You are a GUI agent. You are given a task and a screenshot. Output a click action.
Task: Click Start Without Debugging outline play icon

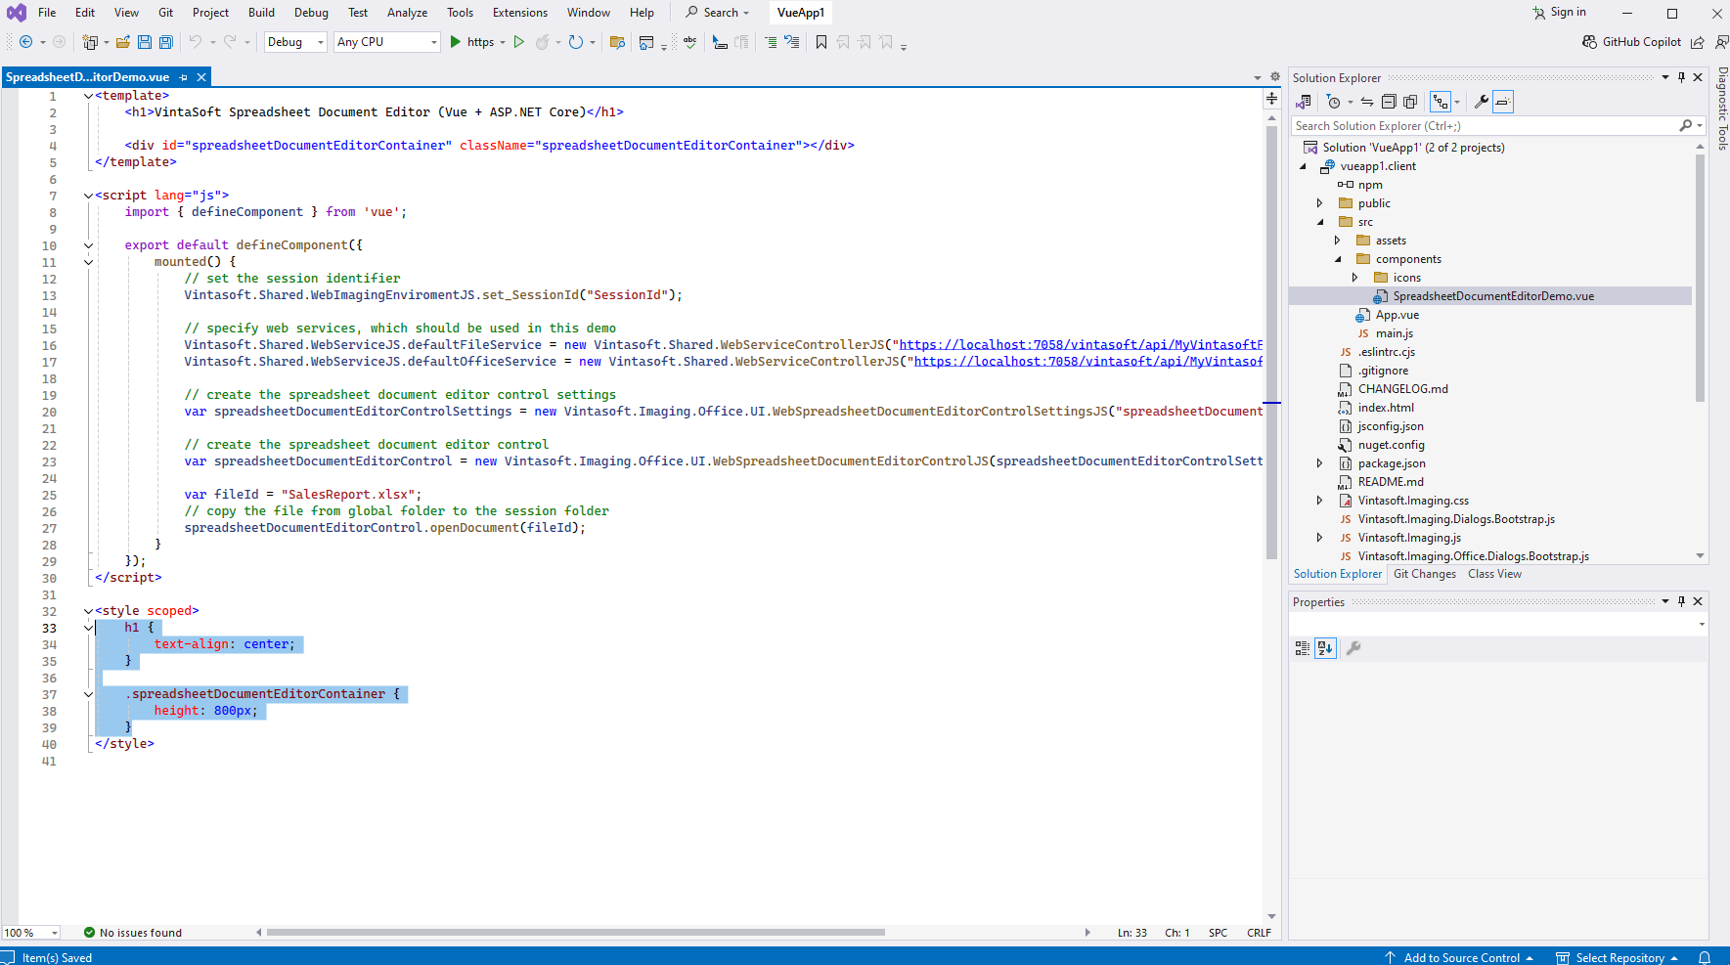519,42
